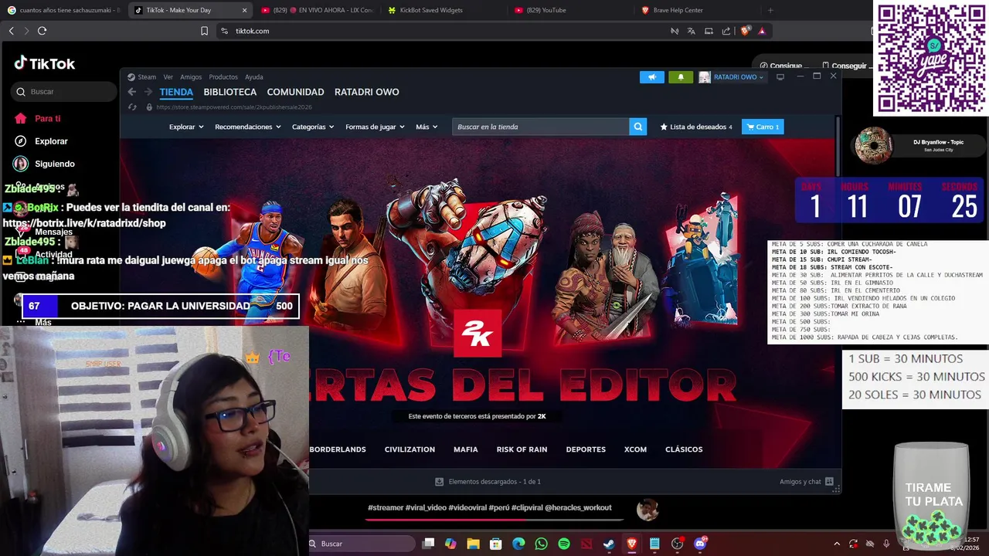
Task: Open the RATADRI OWO profile tab
Action: tap(367, 92)
